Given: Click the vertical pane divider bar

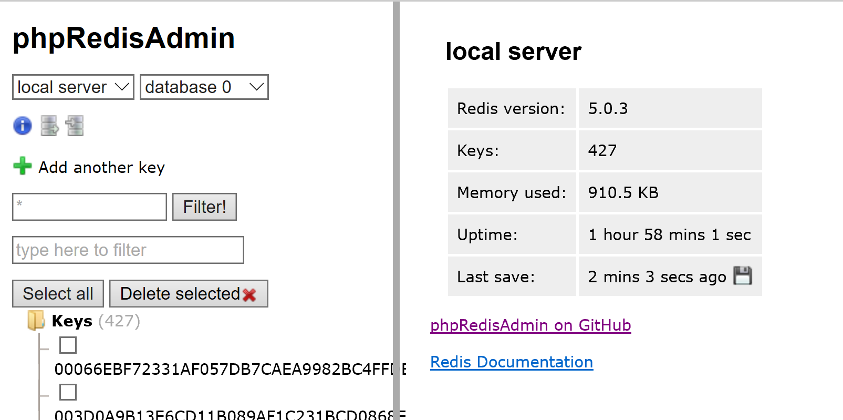Looking at the screenshot, I should tap(396, 210).
